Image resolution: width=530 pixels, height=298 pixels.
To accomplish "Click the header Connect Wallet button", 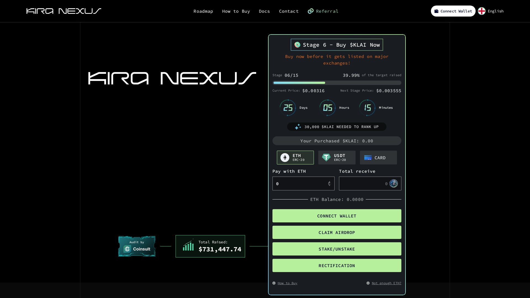I will (x=453, y=11).
